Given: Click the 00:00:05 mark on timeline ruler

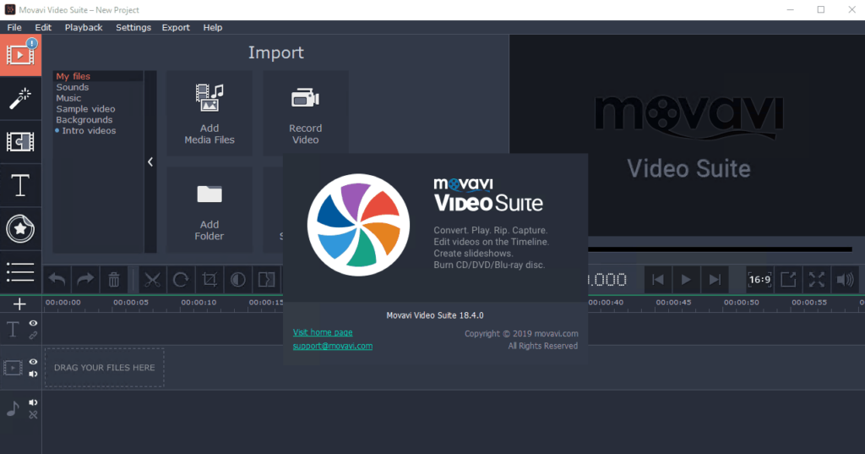Looking at the screenshot, I should [131, 303].
